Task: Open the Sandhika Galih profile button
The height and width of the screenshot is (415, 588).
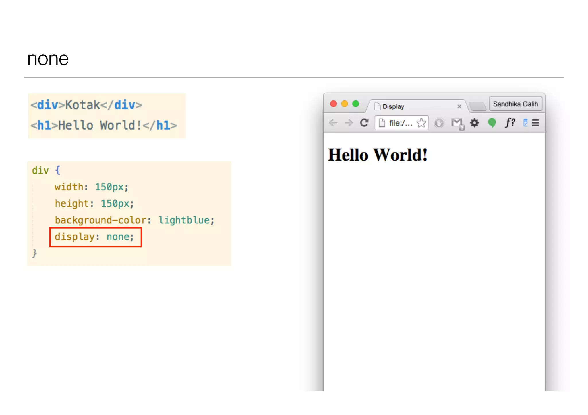Action: coord(515,104)
